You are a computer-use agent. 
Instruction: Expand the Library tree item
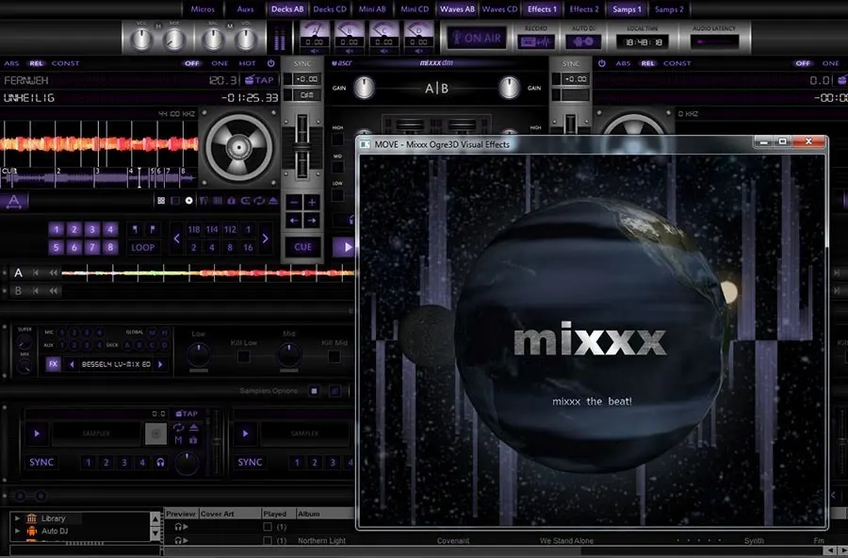17,518
